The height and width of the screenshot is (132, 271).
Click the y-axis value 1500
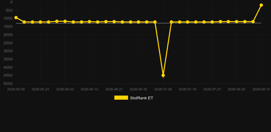click(8, 27)
